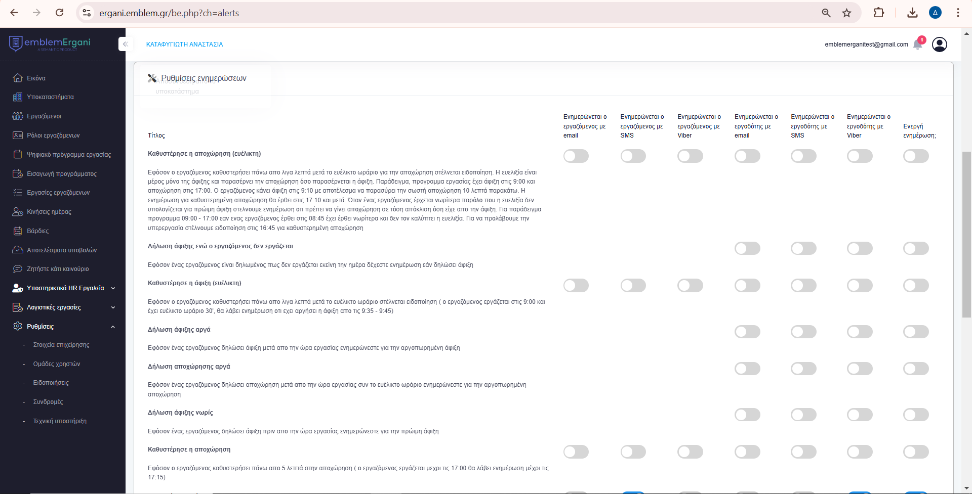Enable employee email toggle for Καθυστέρησε η αποχώρηση (ευέλικτη)
The width and height of the screenshot is (972, 494).
click(x=576, y=156)
